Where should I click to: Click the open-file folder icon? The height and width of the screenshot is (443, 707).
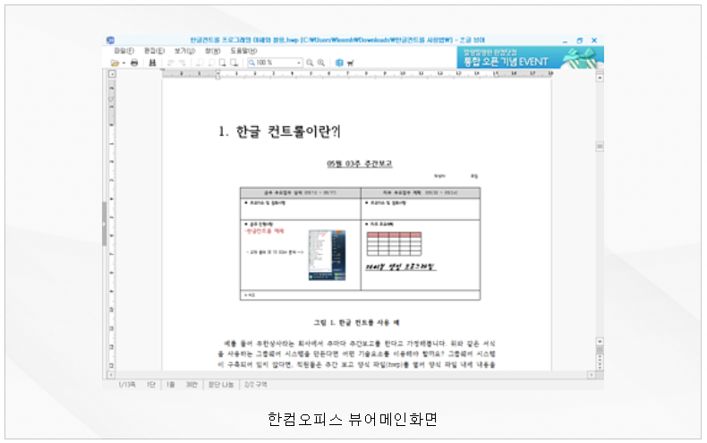click(x=115, y=63)
